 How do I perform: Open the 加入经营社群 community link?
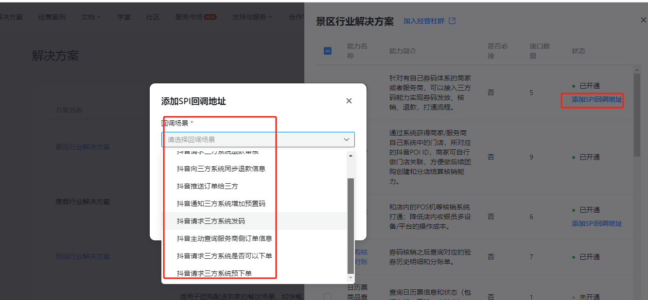424,21
